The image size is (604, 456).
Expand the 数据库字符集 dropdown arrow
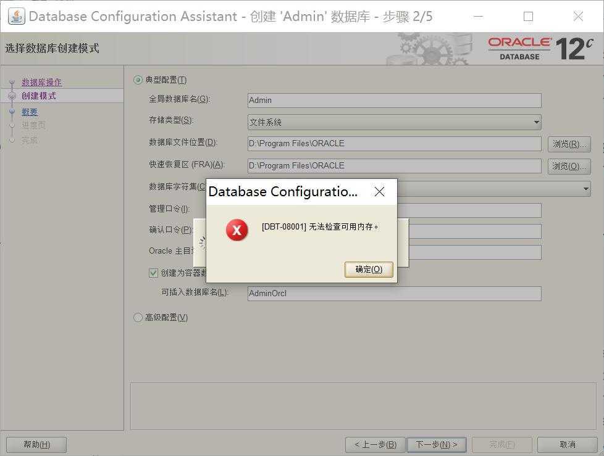pyautogui.click(x=586, y=189)
